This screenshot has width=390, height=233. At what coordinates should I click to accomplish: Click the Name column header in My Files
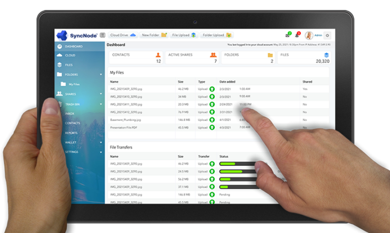114,82
